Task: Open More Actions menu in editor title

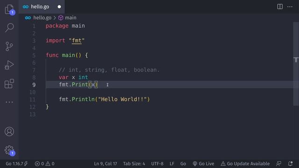Action: tap(290, 7)
